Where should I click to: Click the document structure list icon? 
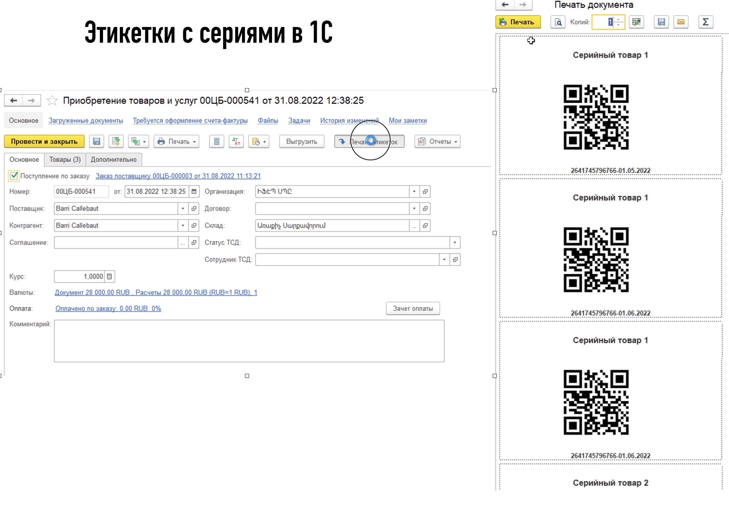click(217, 142)
